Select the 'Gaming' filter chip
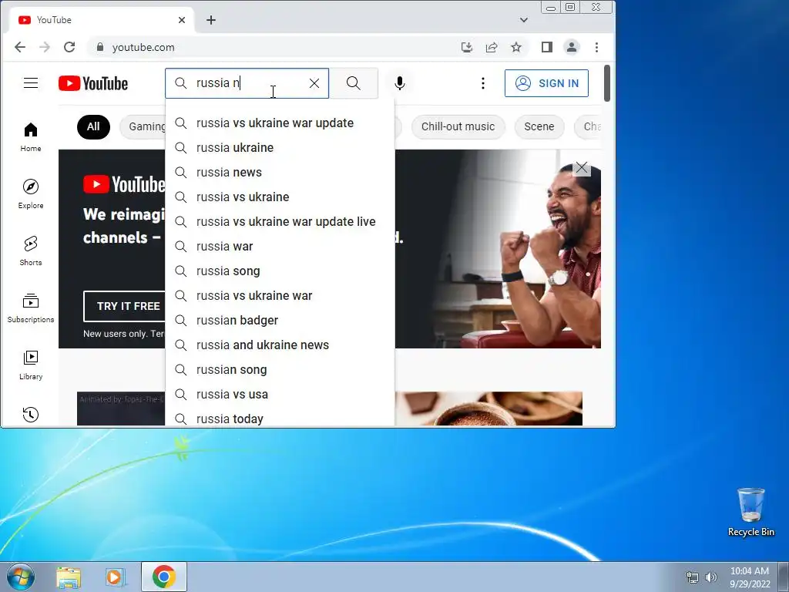This screenshot has height=592, width=789. pyautogui.click(x=143, y=127)
